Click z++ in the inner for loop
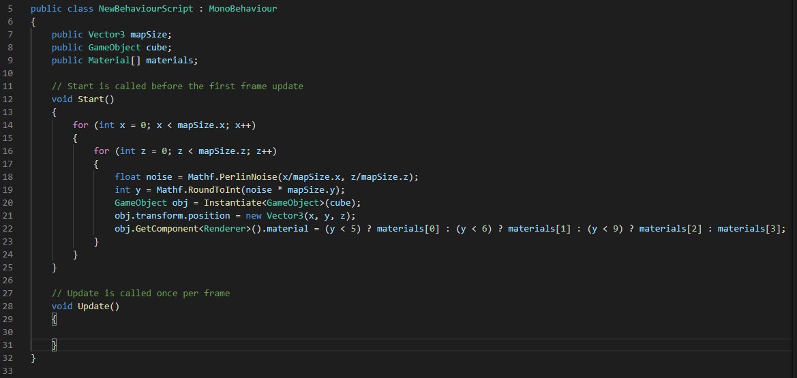797x378 pixels. [x=266, y=151]
